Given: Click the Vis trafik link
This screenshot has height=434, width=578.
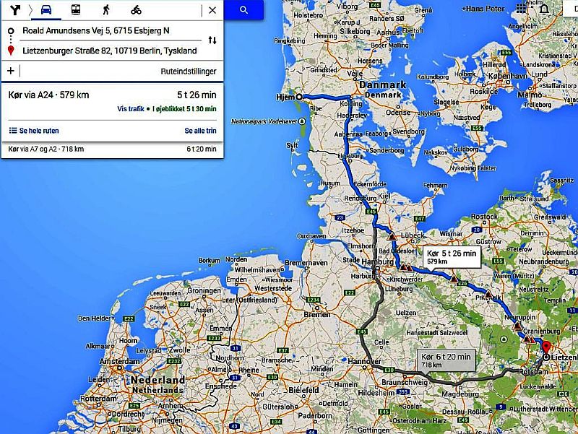Looking at the screenshot, I should pos(131,109).
